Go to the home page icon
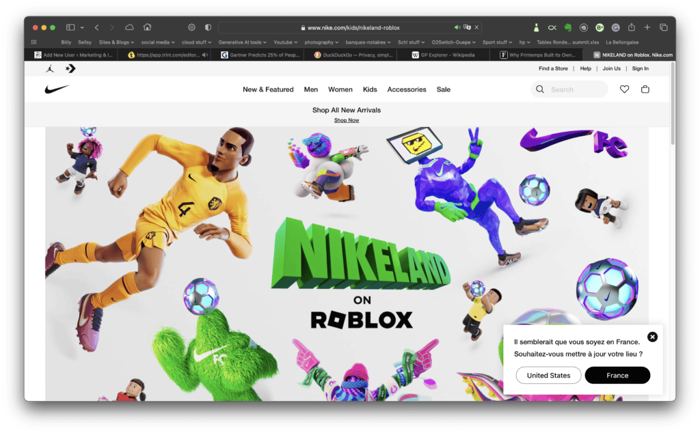 tap(148, 27)
